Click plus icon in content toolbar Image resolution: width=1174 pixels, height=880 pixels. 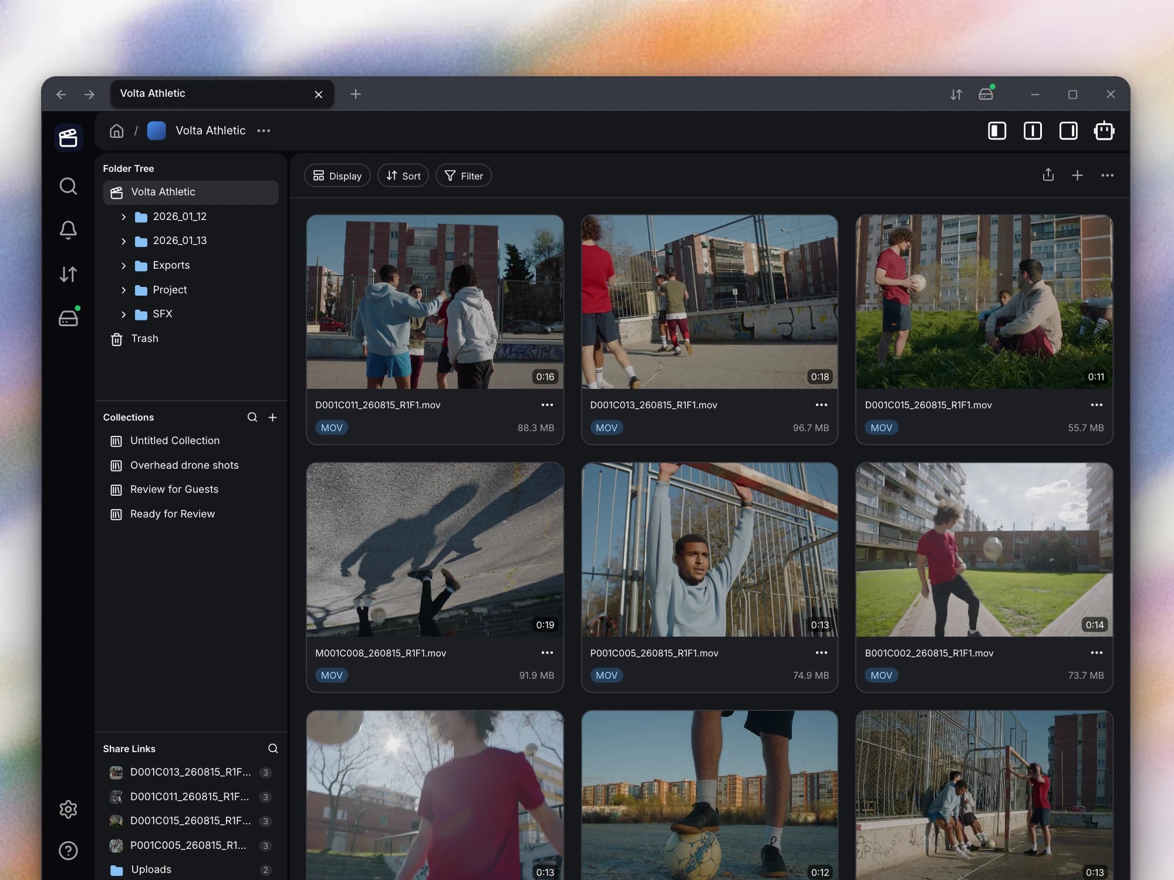coord(1077,175)
